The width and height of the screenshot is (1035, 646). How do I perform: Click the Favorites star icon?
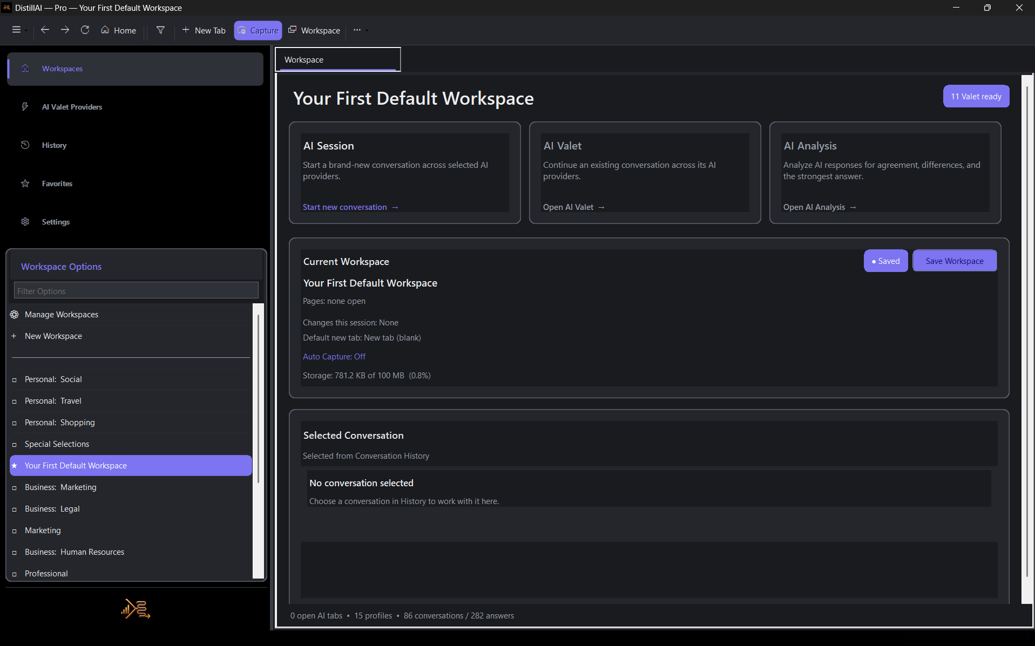pos(25,183)
